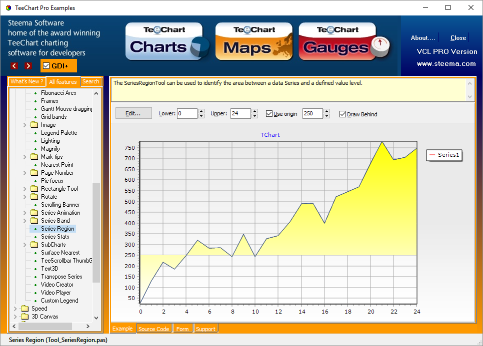483x346 pixels.
Task: Go to next example with red right arrow
Action: pos(28,66)
